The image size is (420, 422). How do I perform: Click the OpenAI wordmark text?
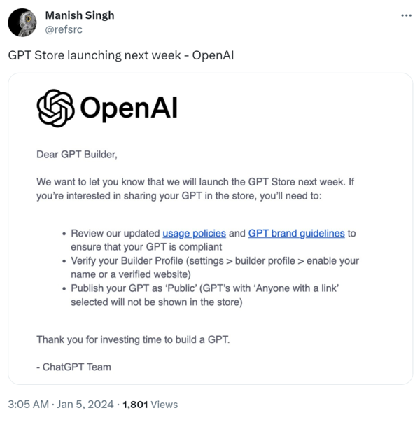128,109
